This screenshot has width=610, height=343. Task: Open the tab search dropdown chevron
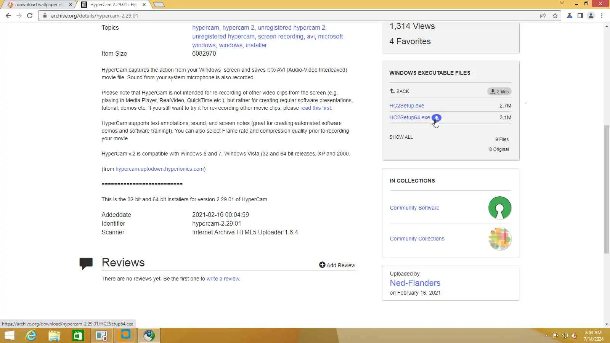562,3
